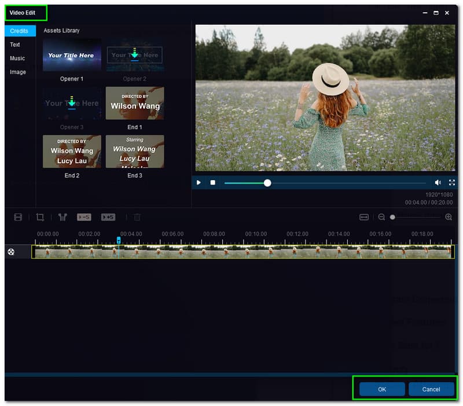Zoom in the timeline
This screenshot has height=406, width=463.
tap(449, 217)
